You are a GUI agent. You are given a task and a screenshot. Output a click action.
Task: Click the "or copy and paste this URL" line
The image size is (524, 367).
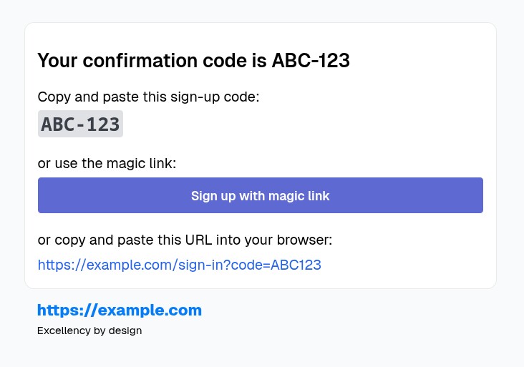click(185, 240)
